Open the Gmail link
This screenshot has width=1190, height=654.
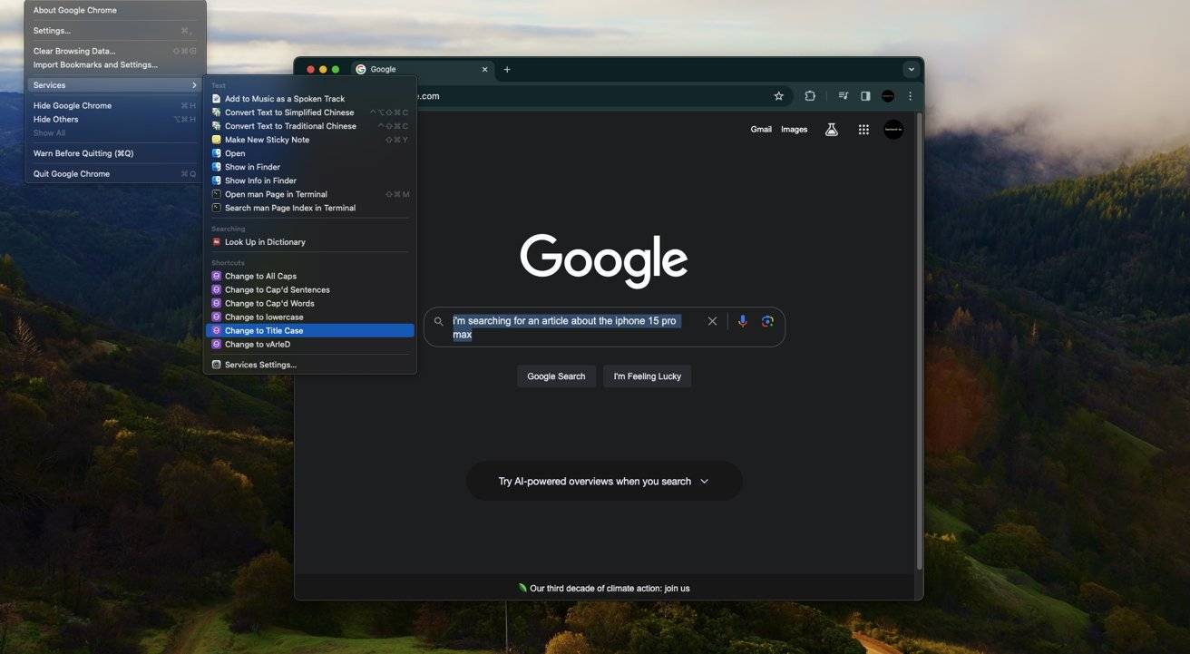coord(761,130)
